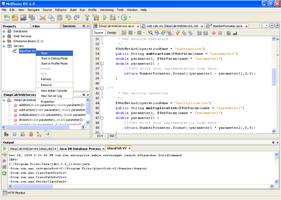Screen dimensions: 281x200
Task: Click the Undo arrow icon in toolbar
Action: point(68,18)
